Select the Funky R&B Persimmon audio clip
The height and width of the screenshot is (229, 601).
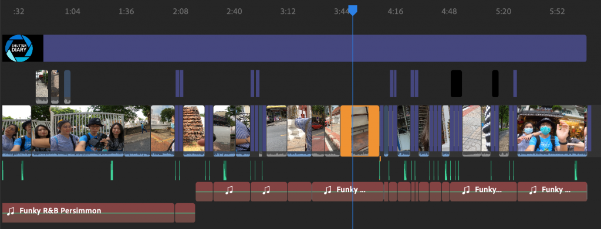tap(88, 213)
